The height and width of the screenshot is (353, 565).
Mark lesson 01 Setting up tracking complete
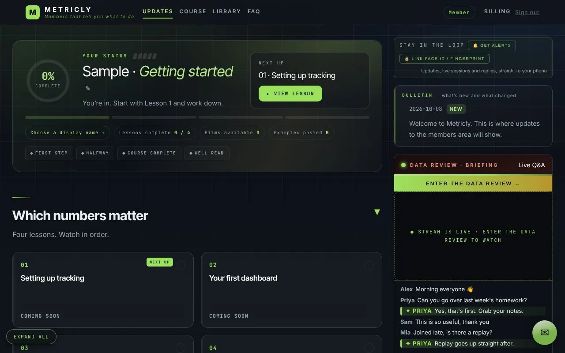pos(181,265)
